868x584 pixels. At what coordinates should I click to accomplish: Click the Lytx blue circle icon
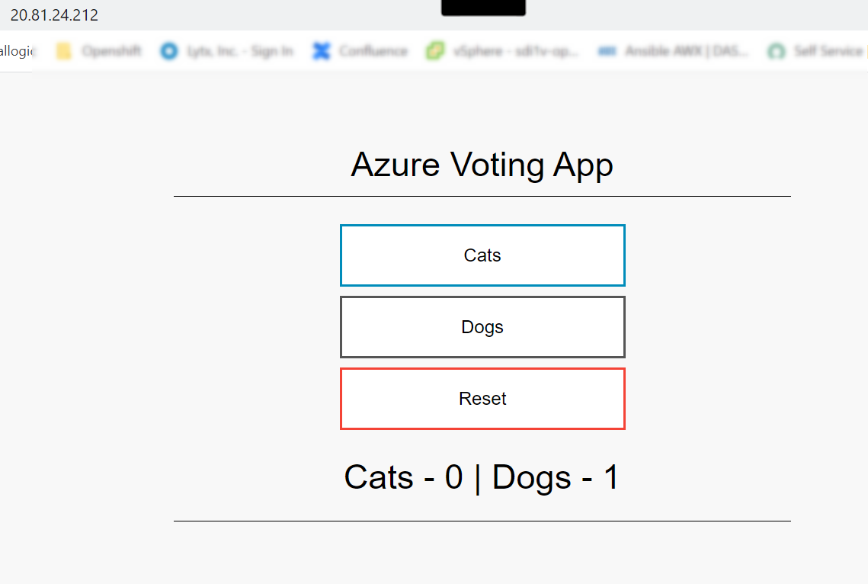[x=169, y=51]
